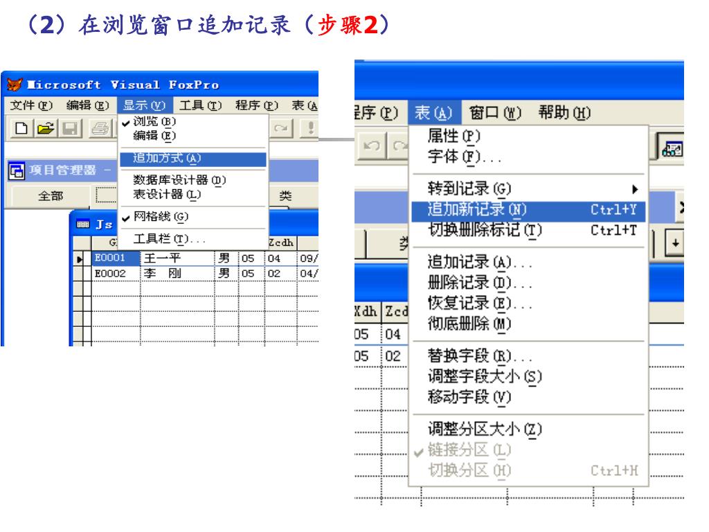Click the New file toolbar icon

pyautogui.click(x=21, y=128)
